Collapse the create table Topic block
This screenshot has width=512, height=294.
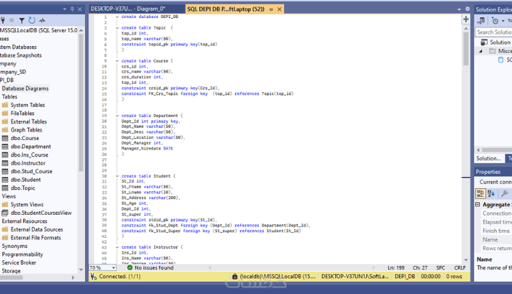(117, 27)
